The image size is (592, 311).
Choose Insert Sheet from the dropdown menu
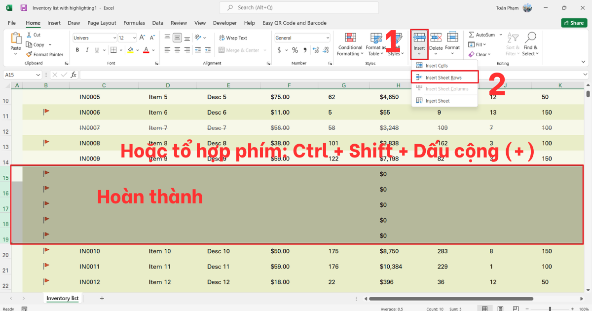[x=444, y=101]
